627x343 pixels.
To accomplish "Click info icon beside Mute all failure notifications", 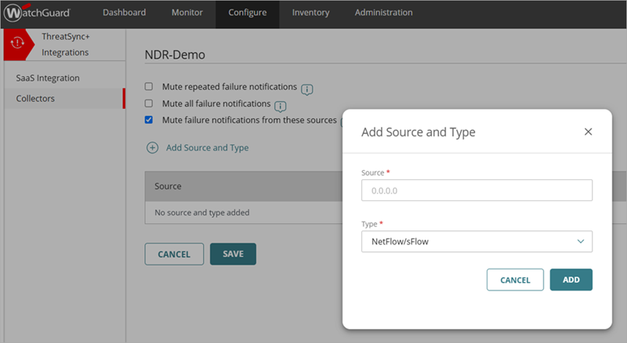I will point(280,106).
